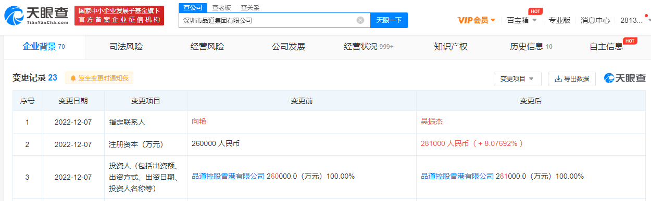Image resolution: width=651 pixels, height=201 pixels.
Task: Open the 专业版 link
Action: (x=559, y=20)
